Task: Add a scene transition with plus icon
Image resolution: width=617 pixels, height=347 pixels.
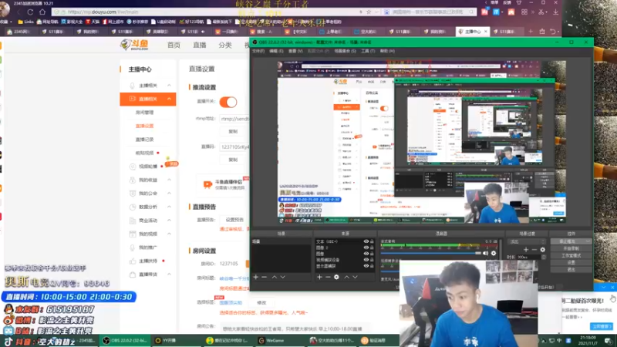Action: coord(526,249)
